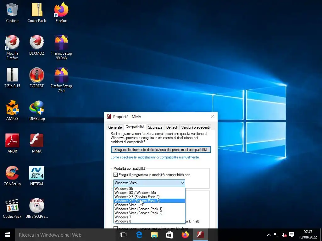Choose Windows Vista (Service Pack 2)
The height and width of the screenshot is (241, 322).
pyautogui.click(x=149, y=213)
